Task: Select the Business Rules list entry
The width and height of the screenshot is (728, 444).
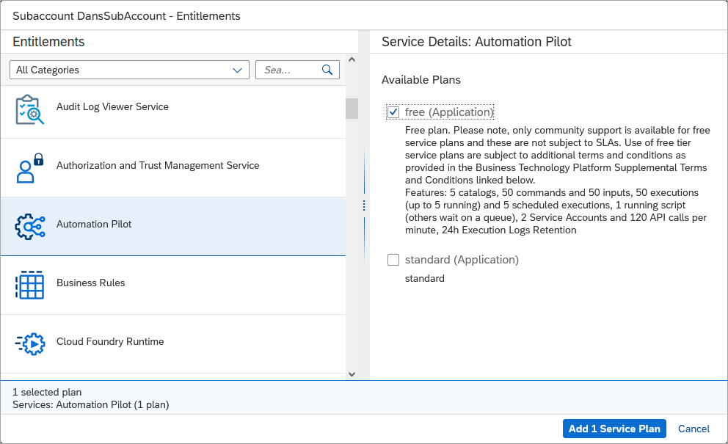Action: coord(173,285)
